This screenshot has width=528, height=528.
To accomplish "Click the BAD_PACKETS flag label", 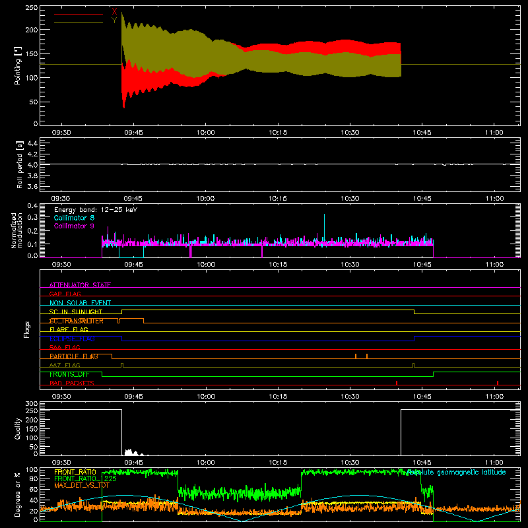I will click(72, 383).
